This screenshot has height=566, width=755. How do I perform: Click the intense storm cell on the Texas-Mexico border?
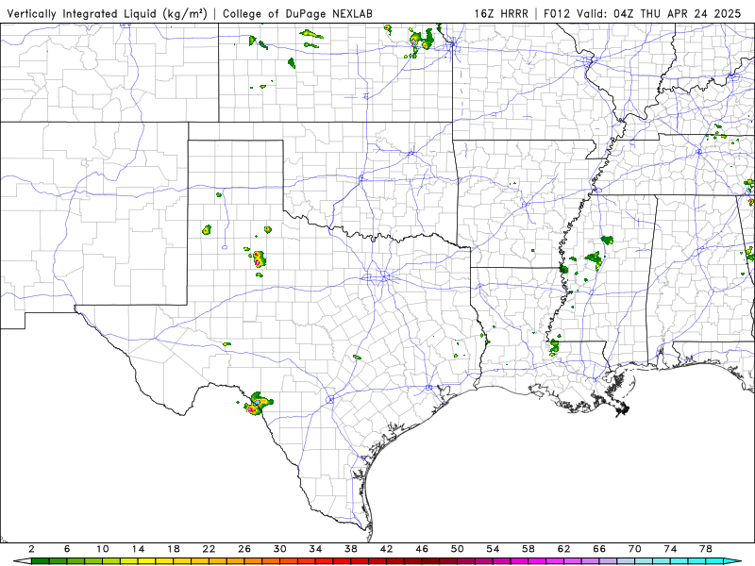pyautogui.click(x=257, y=404)
